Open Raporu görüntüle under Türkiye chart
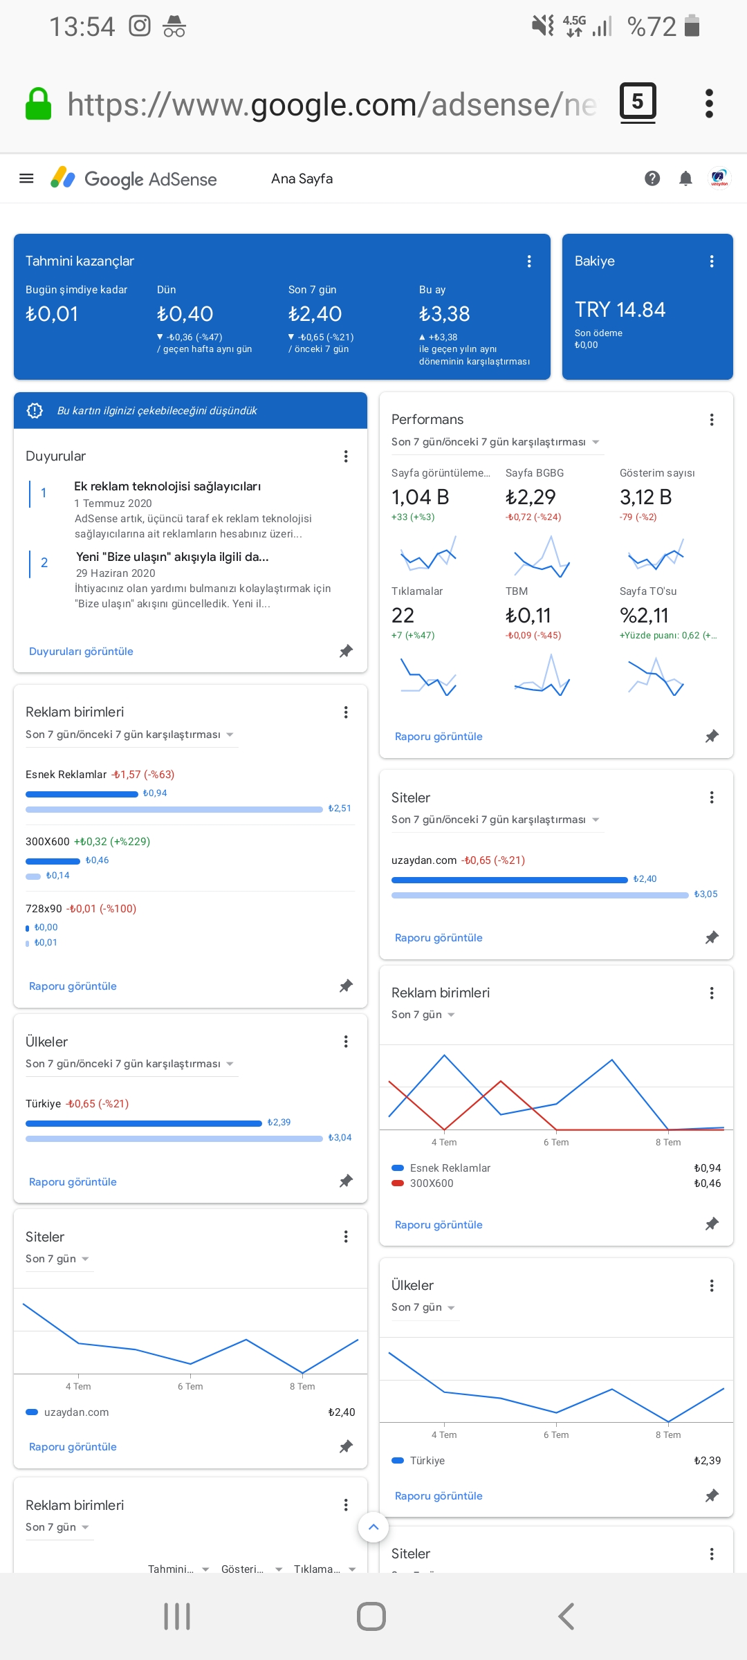Screen dimensions: 747x1660 tap(439, 1495)
